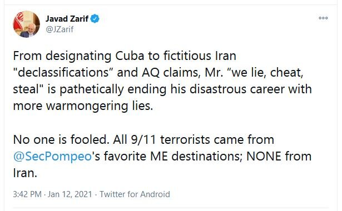342x211 pixels.
Task: Open the Twitter for Android source label
Action: 135,194
